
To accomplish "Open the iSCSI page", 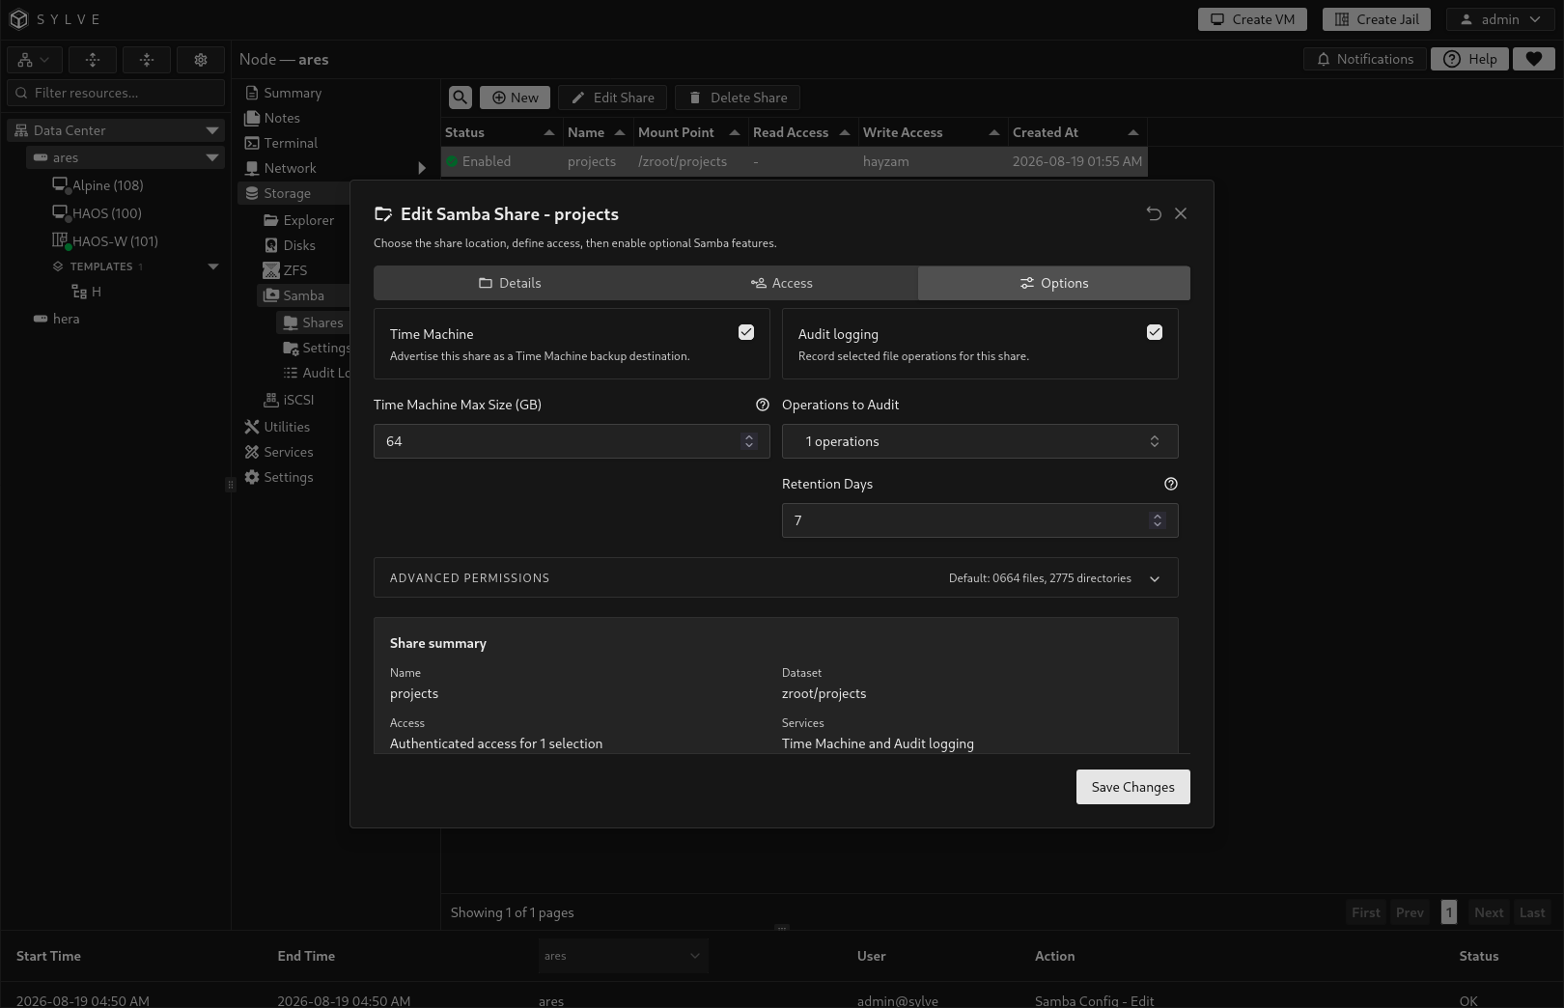I will click(289, 400).
